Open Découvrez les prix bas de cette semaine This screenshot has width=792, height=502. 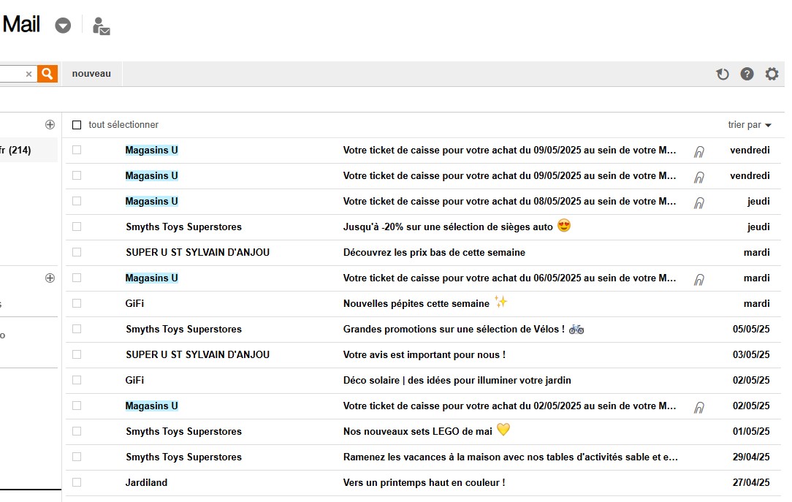pyautogui.click(x=434, y=252)
